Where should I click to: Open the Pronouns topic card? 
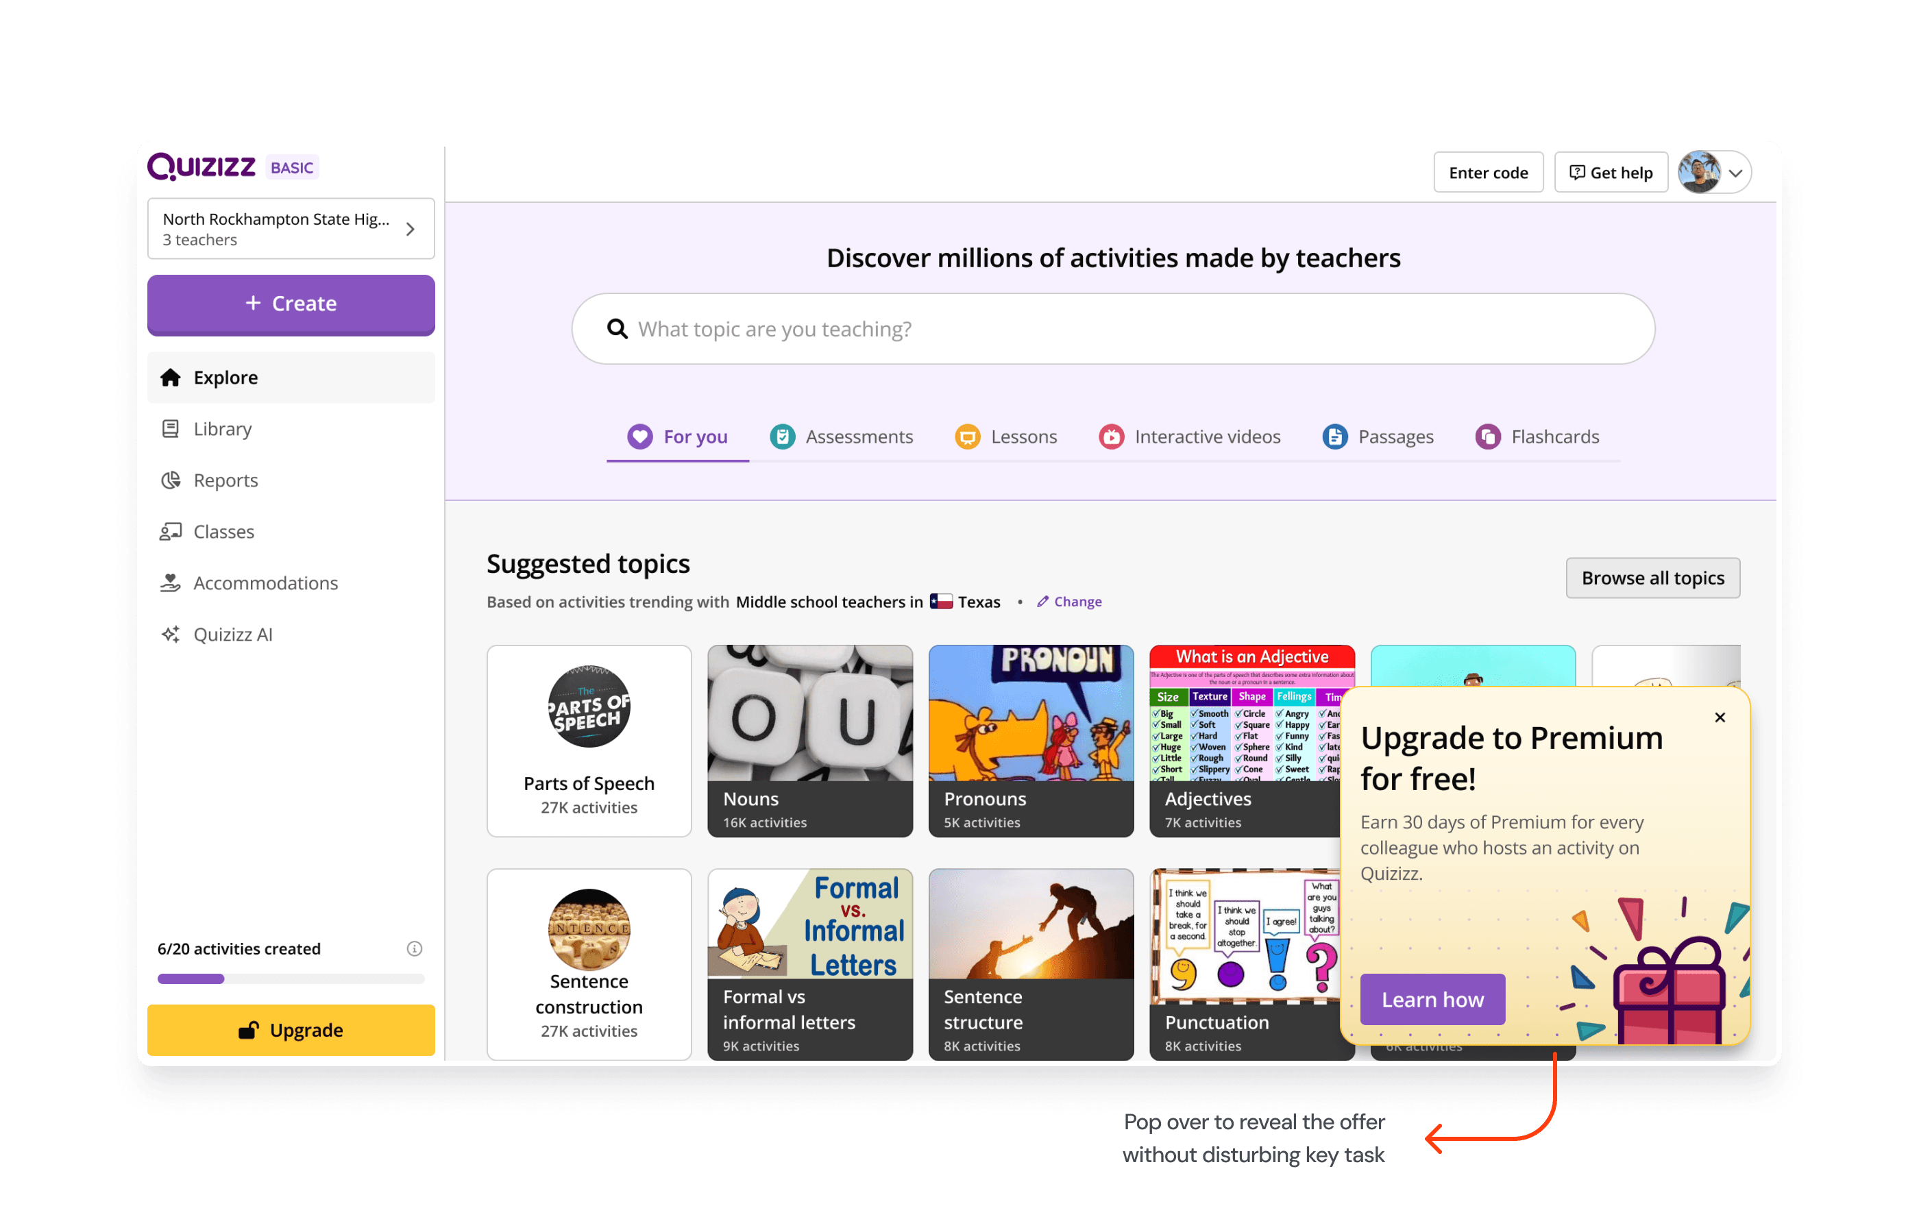pos(1030,740)
